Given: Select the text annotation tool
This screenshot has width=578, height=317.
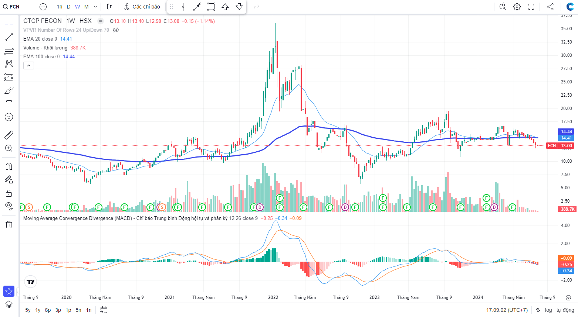Looking at the screenshot, I should (x=9, y=104).
